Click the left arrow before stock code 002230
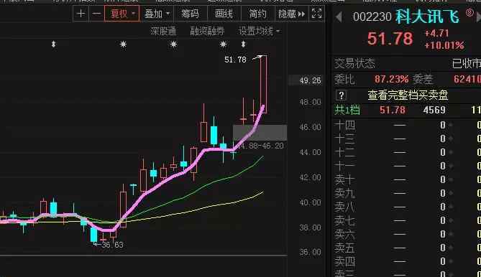481x277 pixels. [x=339, y=17]
